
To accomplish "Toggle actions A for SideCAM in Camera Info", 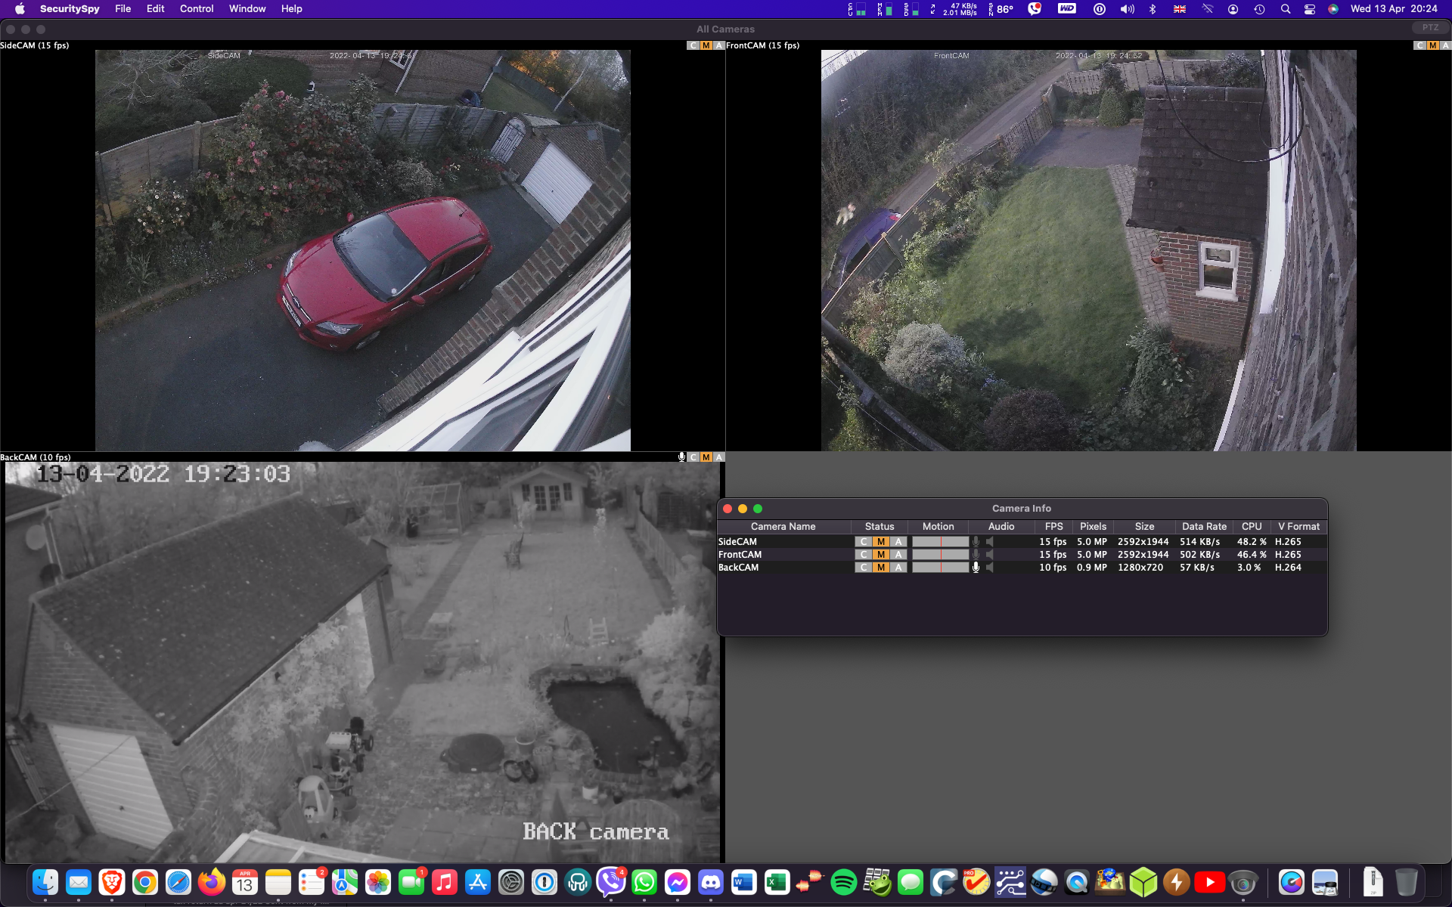I will [898, 542].
